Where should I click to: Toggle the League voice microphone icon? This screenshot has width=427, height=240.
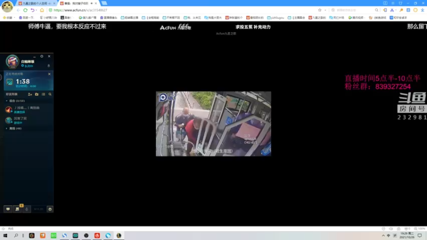(x=27, y=209)
